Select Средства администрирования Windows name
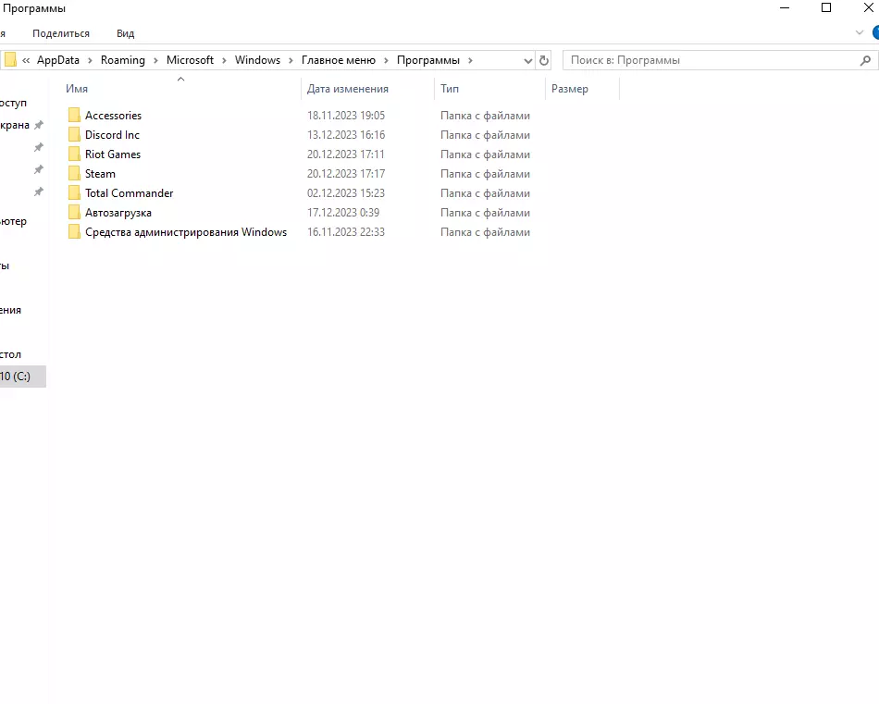The height and width of the screenshot is (704, 879). pos(186,232)
